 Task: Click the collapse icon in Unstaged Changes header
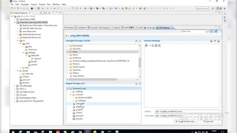point(140,41)
